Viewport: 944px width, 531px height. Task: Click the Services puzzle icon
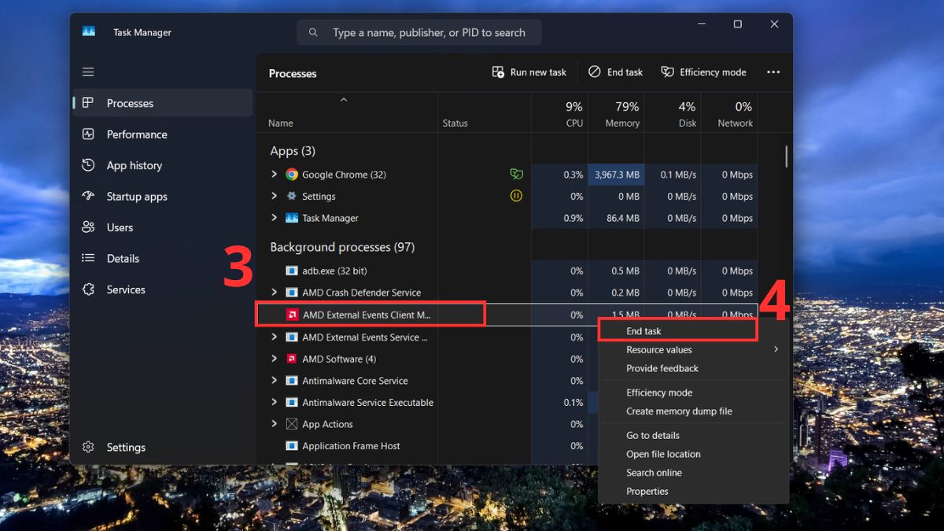click(88, 289)
